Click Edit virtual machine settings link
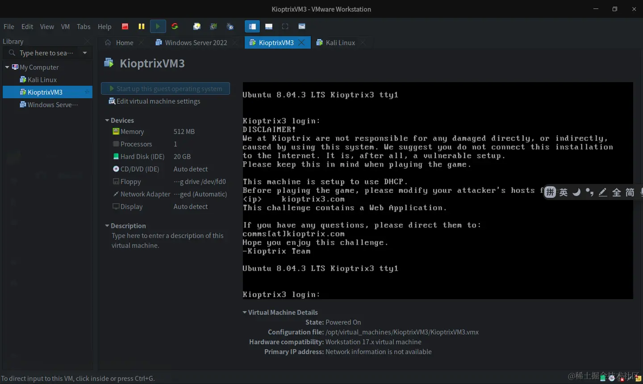 point(154,101)
